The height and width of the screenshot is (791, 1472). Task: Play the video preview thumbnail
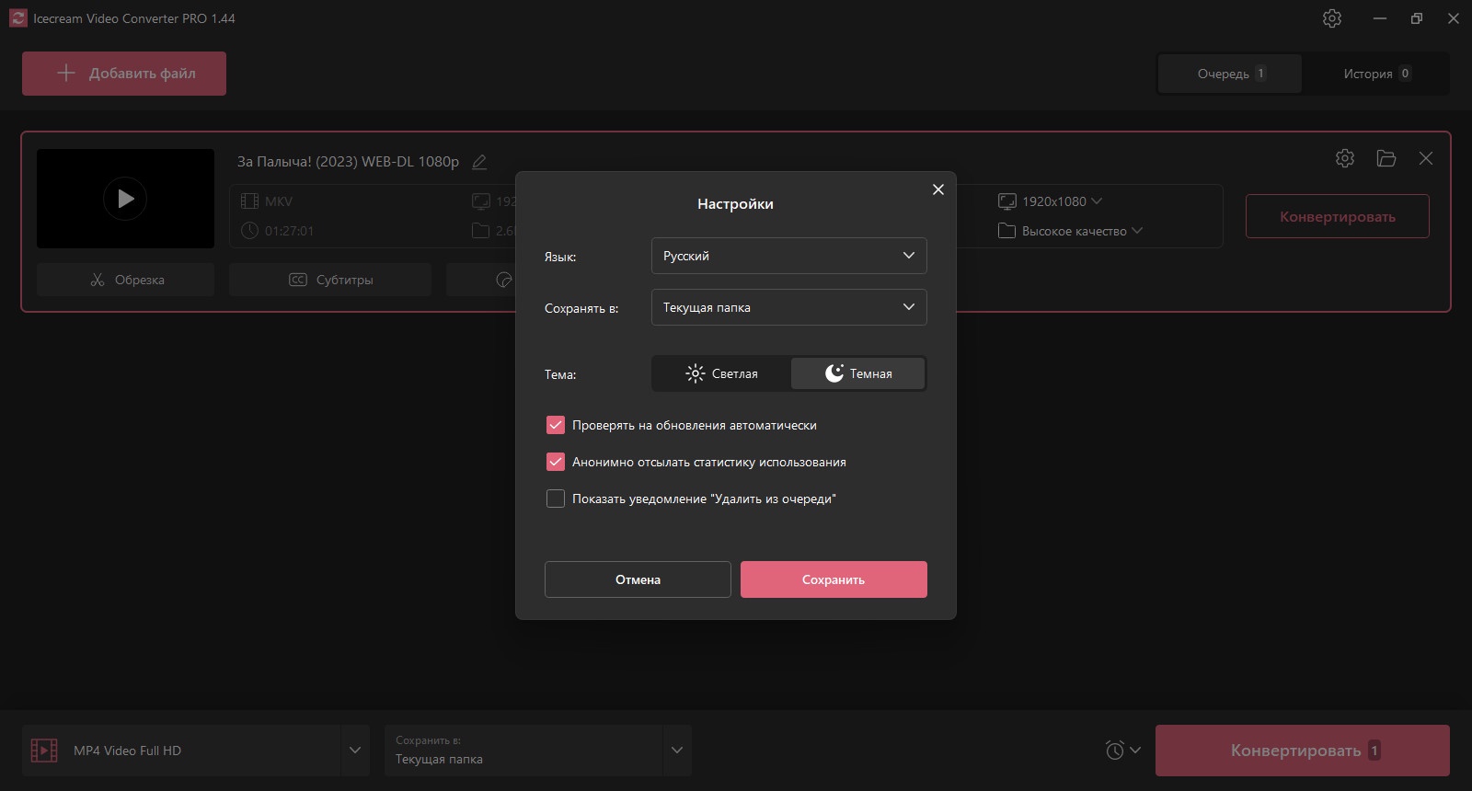pos(125,199)
